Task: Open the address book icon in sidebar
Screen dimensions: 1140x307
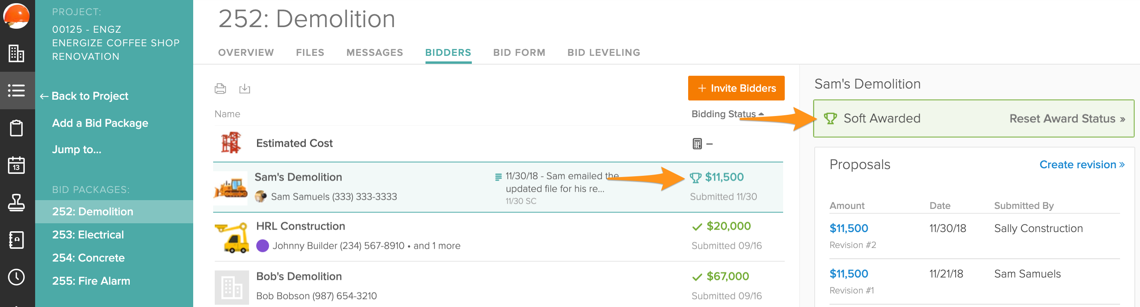Action: (16, 240)
